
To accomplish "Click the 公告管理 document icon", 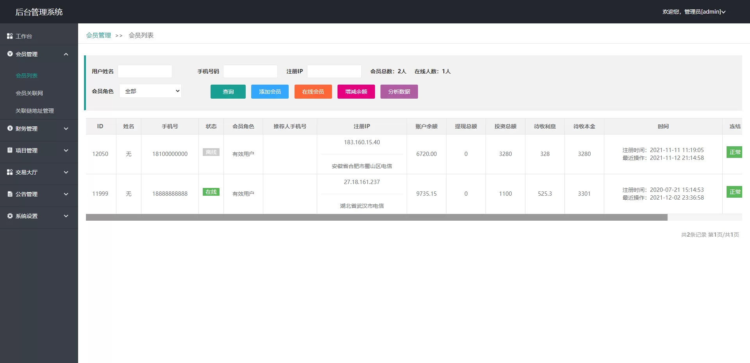I will click(10, 194).
